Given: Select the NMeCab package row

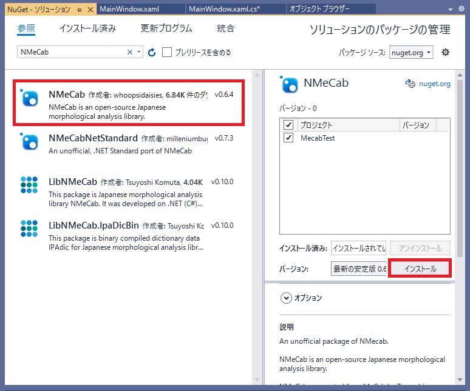Looking at the screenshot, I should [129, 102].
